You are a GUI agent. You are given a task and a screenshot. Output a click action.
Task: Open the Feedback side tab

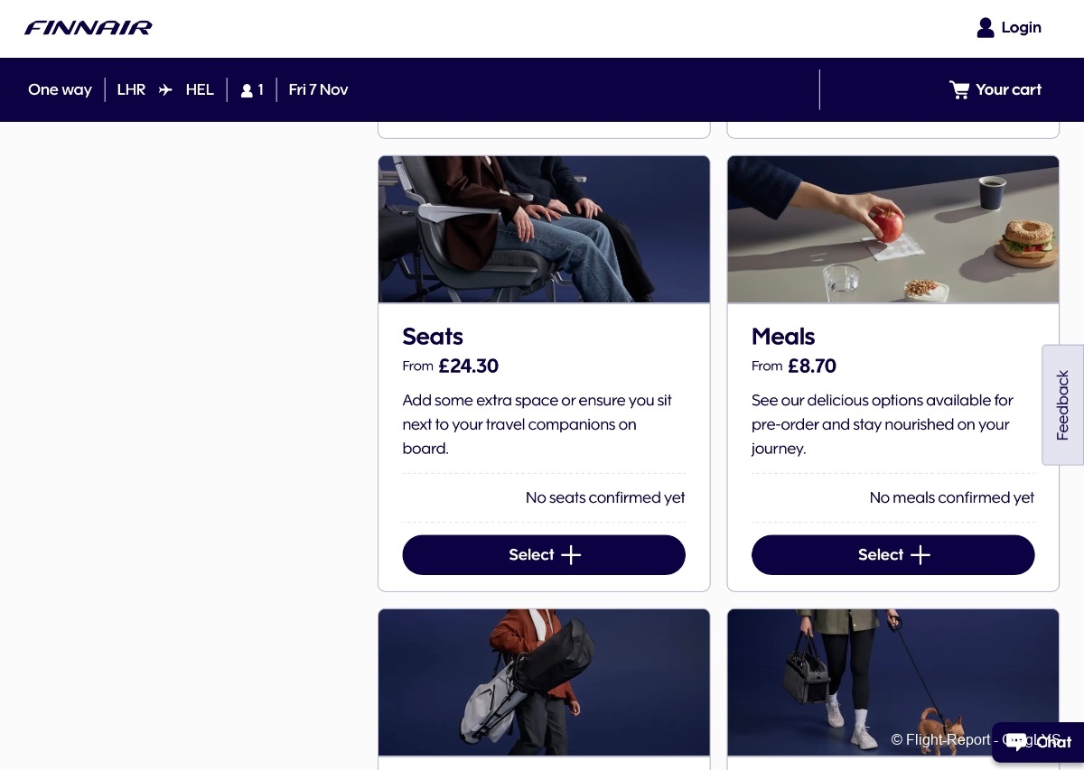(x=1062, y=404)
